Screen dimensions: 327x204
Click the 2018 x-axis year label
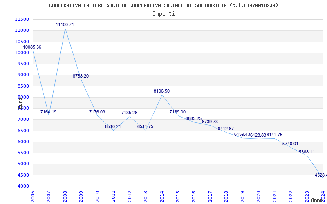226,196
